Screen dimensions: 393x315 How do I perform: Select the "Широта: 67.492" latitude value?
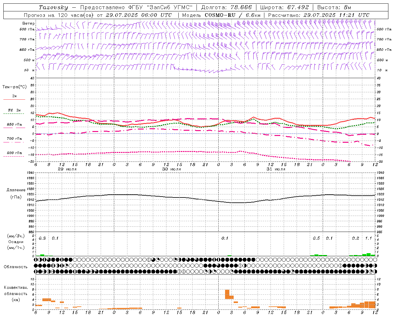click(285, 7)
